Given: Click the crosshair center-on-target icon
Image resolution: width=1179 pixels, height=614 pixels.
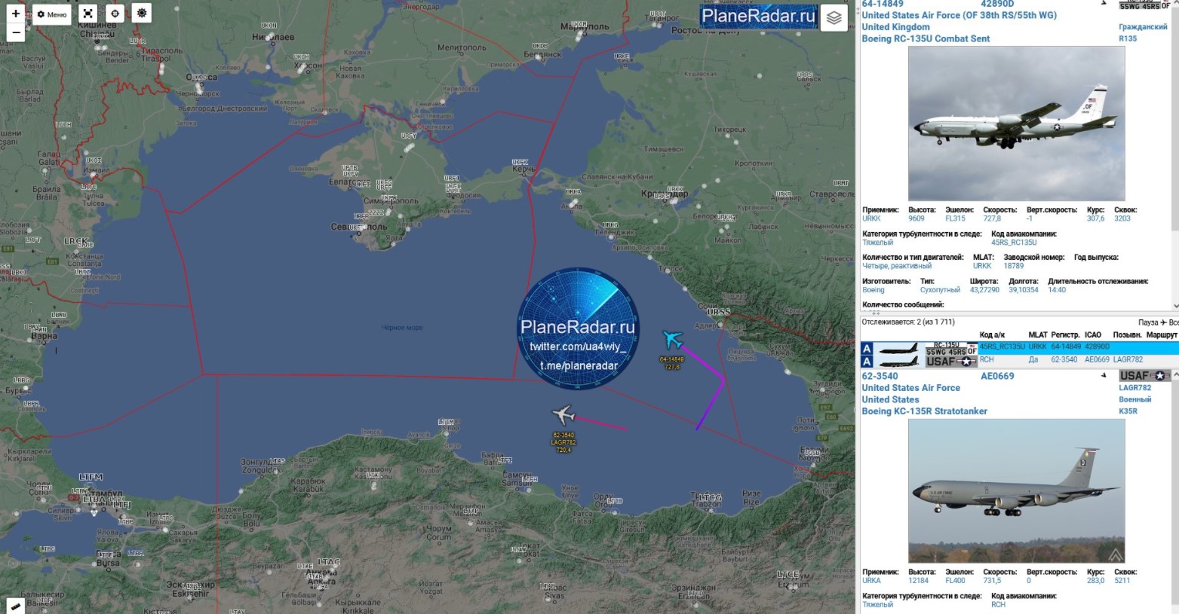Looking at the screenshot, I should coord(115,14).
